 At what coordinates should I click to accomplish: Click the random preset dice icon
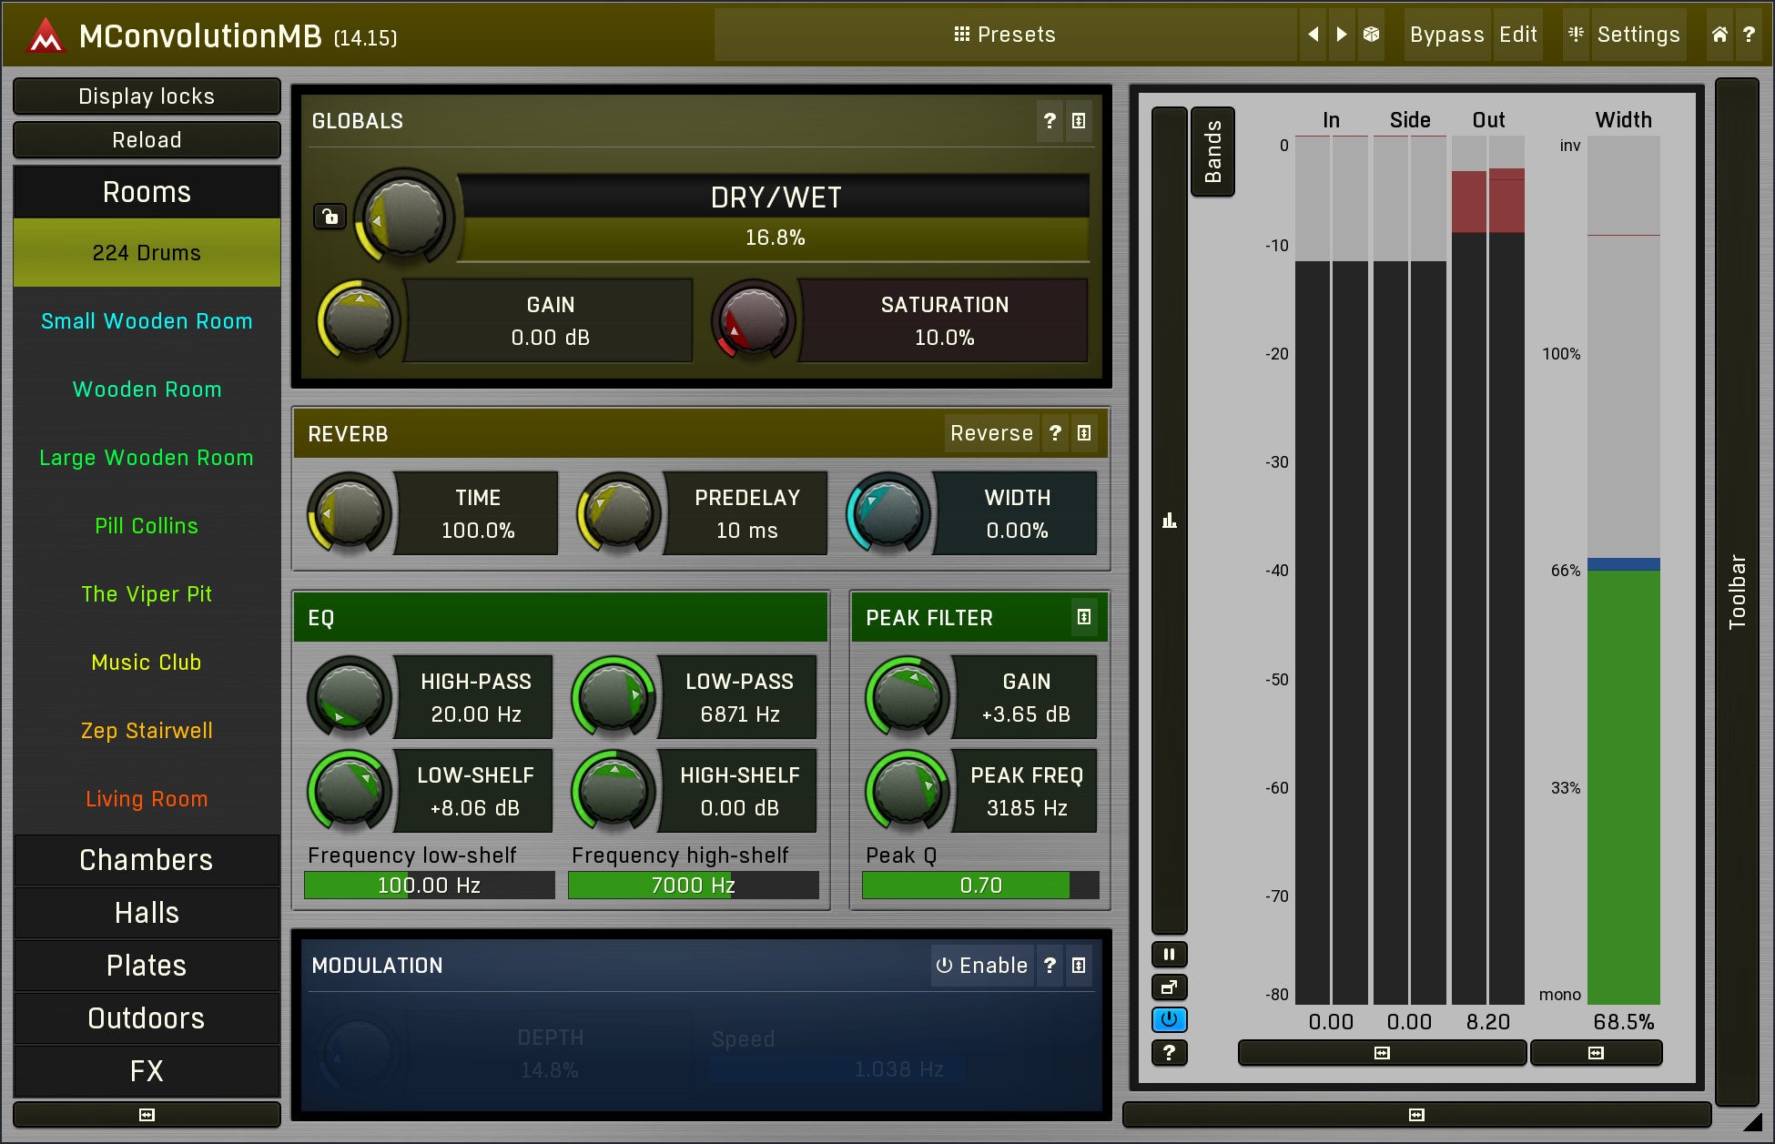pos(1371,35)
